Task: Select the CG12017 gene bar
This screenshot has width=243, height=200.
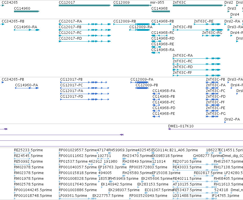Action: coord(85,5)
